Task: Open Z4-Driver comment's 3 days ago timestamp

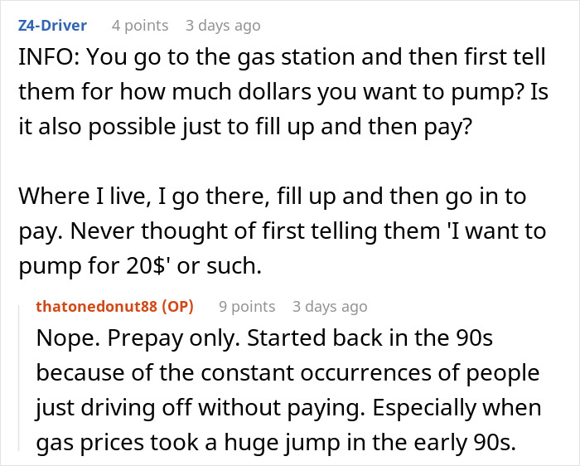Action: click(x=223, y=26)
